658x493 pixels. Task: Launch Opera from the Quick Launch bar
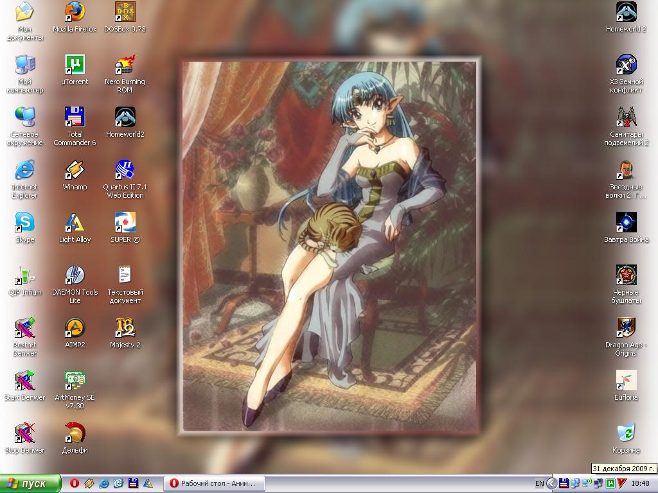point(75,484)
